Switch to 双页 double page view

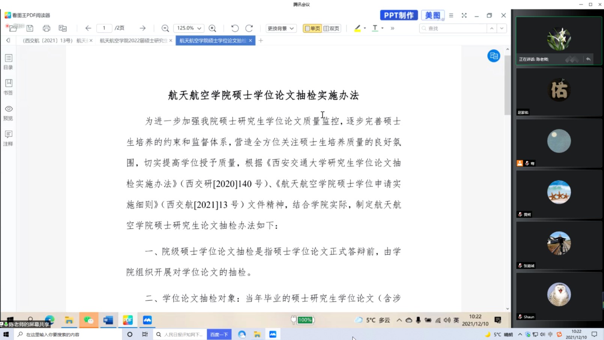point(331,28)
